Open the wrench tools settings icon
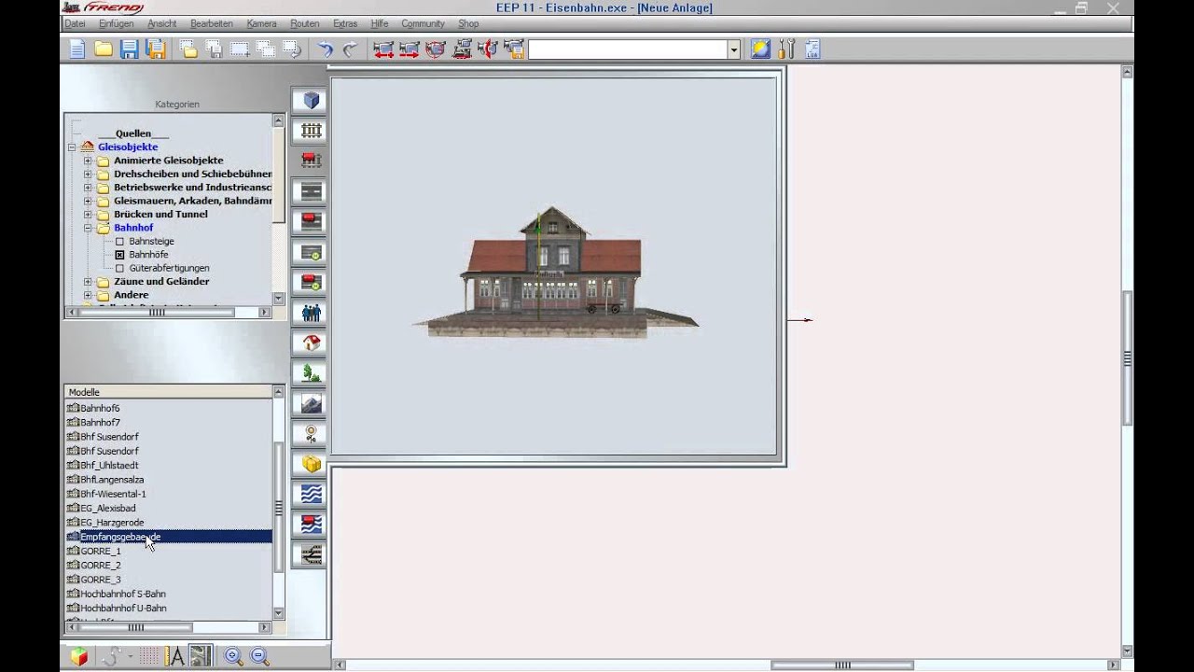The image size is (1194, 672). (x=786, y=49)
